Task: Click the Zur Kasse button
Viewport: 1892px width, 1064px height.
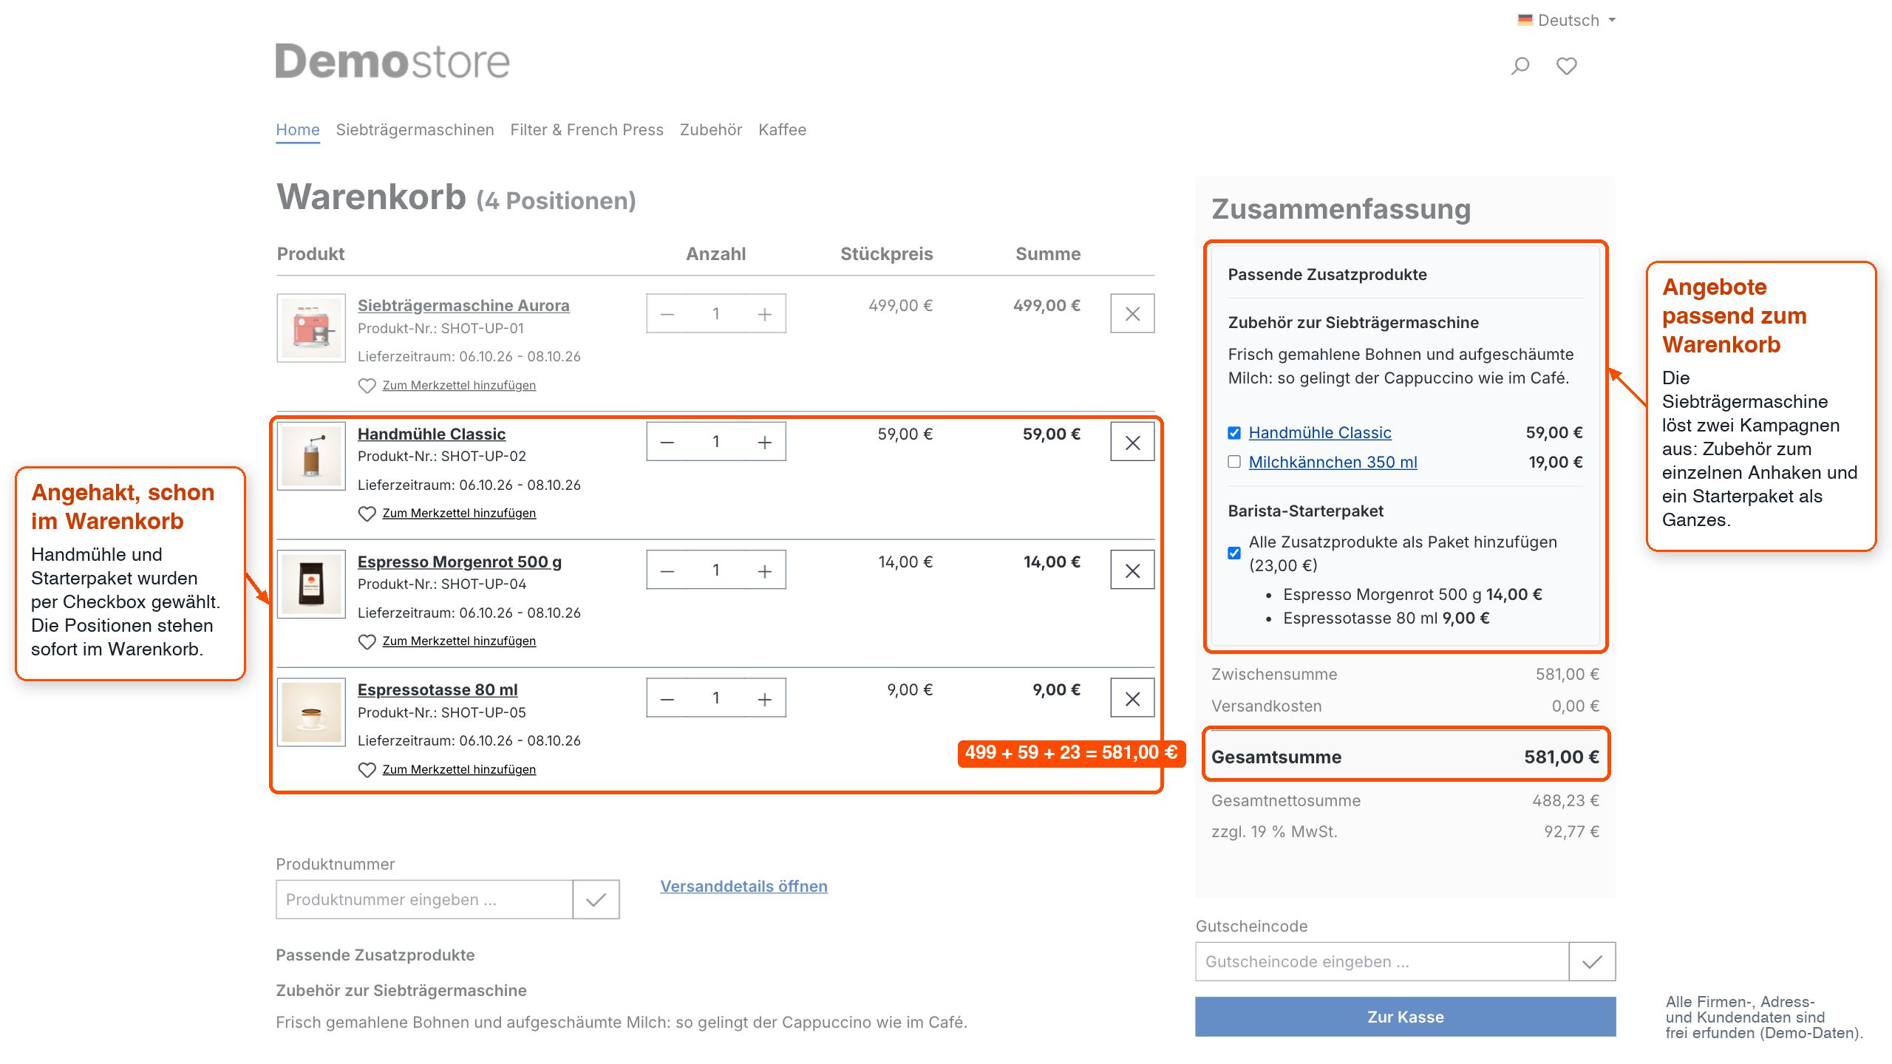Action: click(1405, 1017)
